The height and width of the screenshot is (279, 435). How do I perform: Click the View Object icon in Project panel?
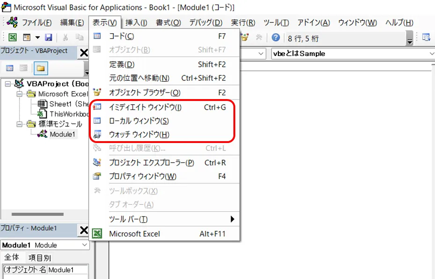click(x=23, y=69)
